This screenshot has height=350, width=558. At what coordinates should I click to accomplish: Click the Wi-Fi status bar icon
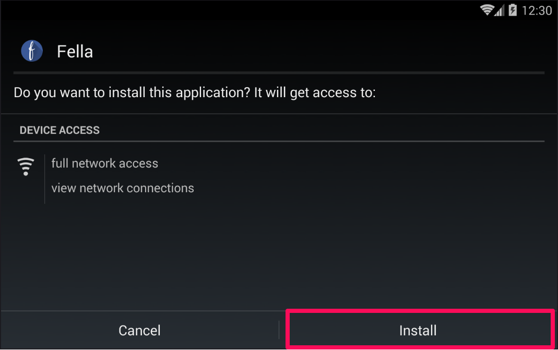[487, 10]
